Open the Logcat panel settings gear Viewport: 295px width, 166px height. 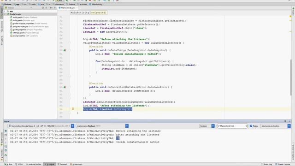pyautogui.click(x=285, y=121)
